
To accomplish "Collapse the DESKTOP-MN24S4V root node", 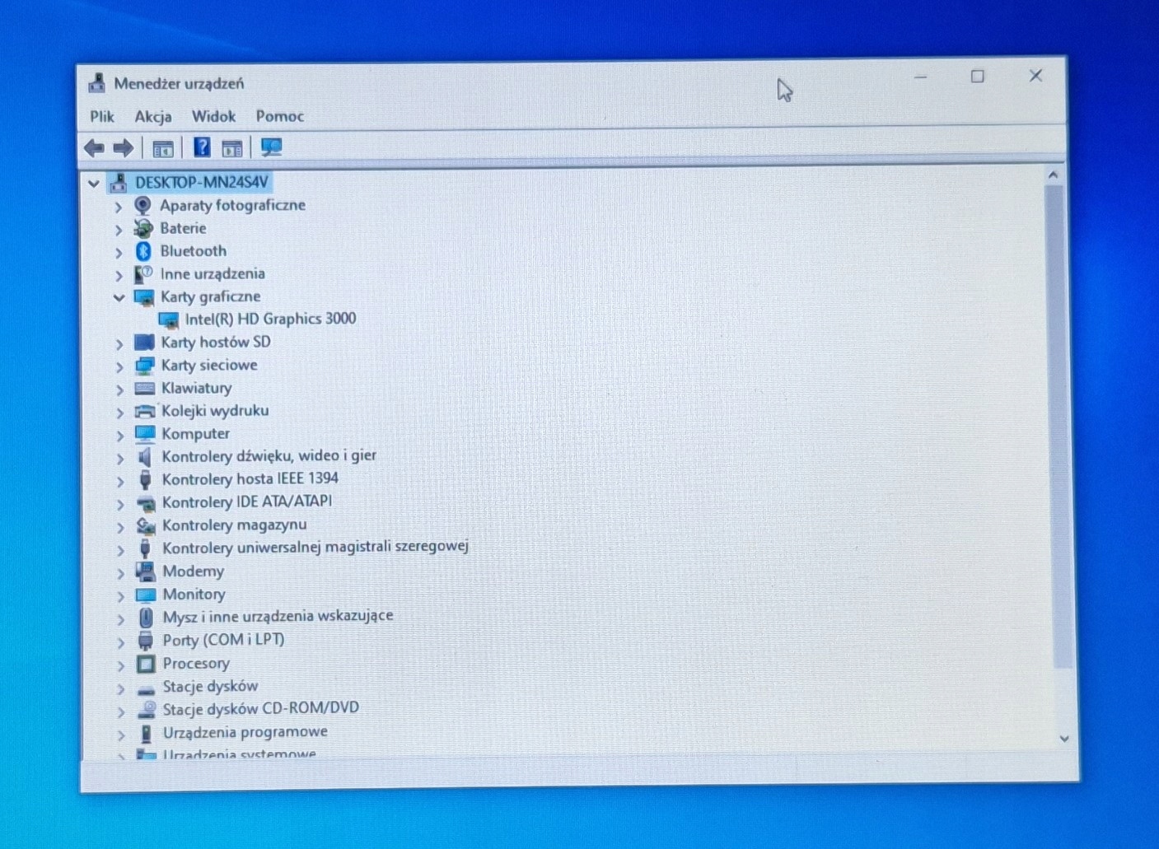I will tap(94, 183).
